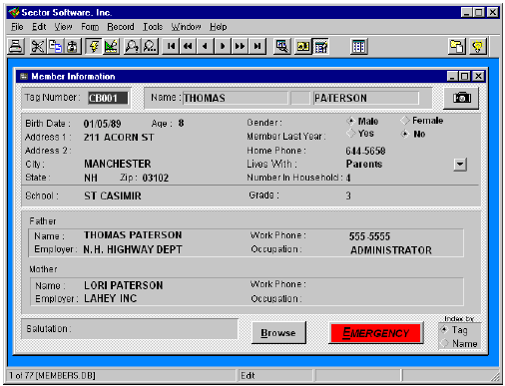Click the camera photo button

pos(461,98)
